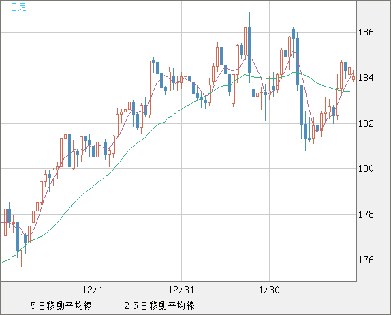Screen dimensions: 391x315
Task: Click the purple 5-day average legend line
Action: (x=18, y=305)
